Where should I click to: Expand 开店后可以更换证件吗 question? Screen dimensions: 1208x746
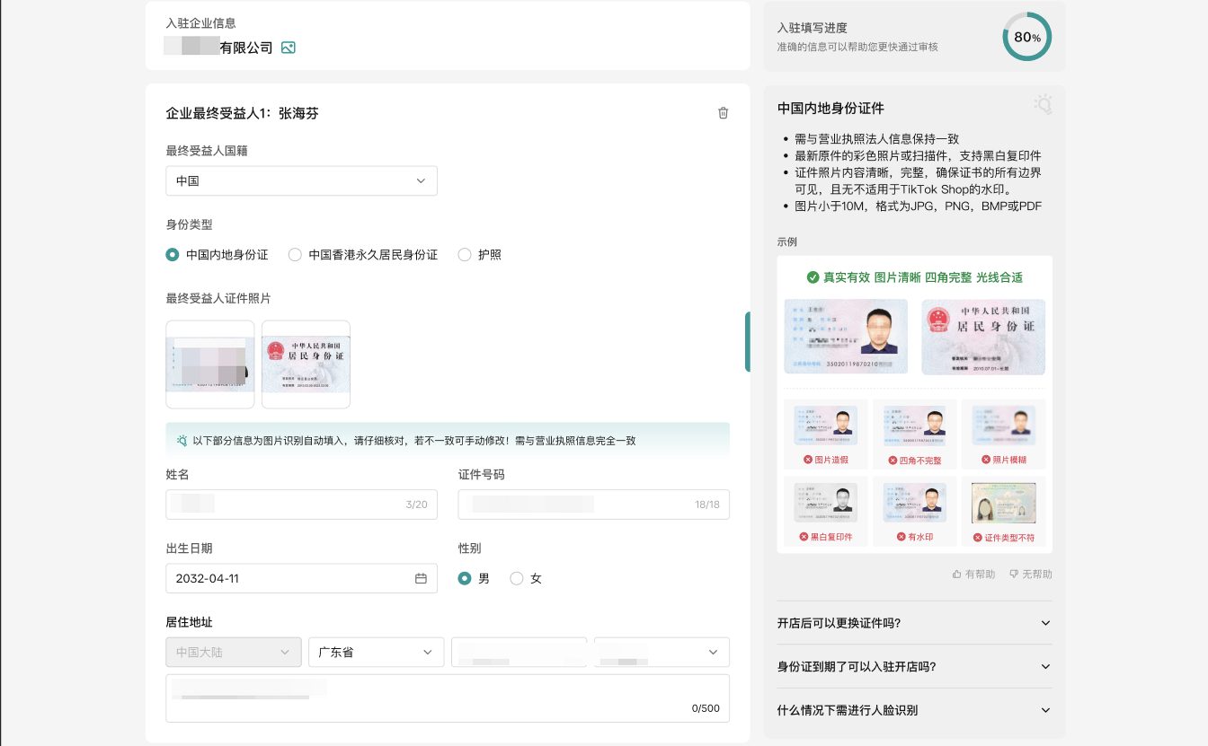(x=914, y=623)
